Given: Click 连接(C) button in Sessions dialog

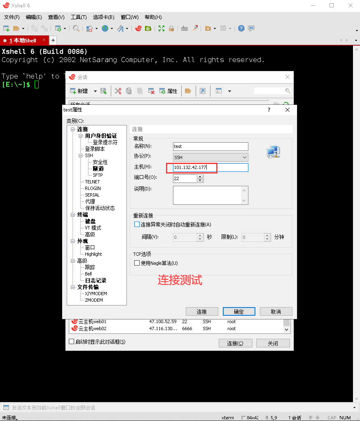Looking at the screenshot, I should tap(236, 343).
